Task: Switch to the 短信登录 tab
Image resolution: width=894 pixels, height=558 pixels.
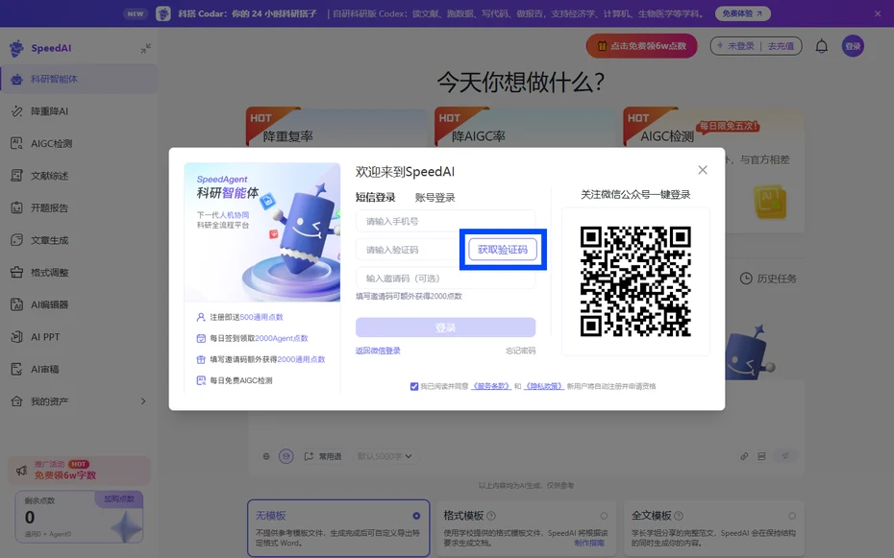Action: click(x=375, y=198)
